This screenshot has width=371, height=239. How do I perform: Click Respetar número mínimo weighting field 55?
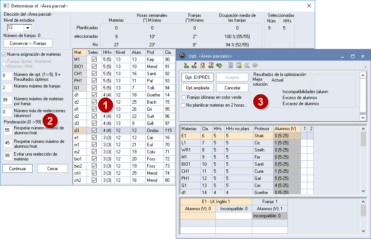[x=8, y=131]
